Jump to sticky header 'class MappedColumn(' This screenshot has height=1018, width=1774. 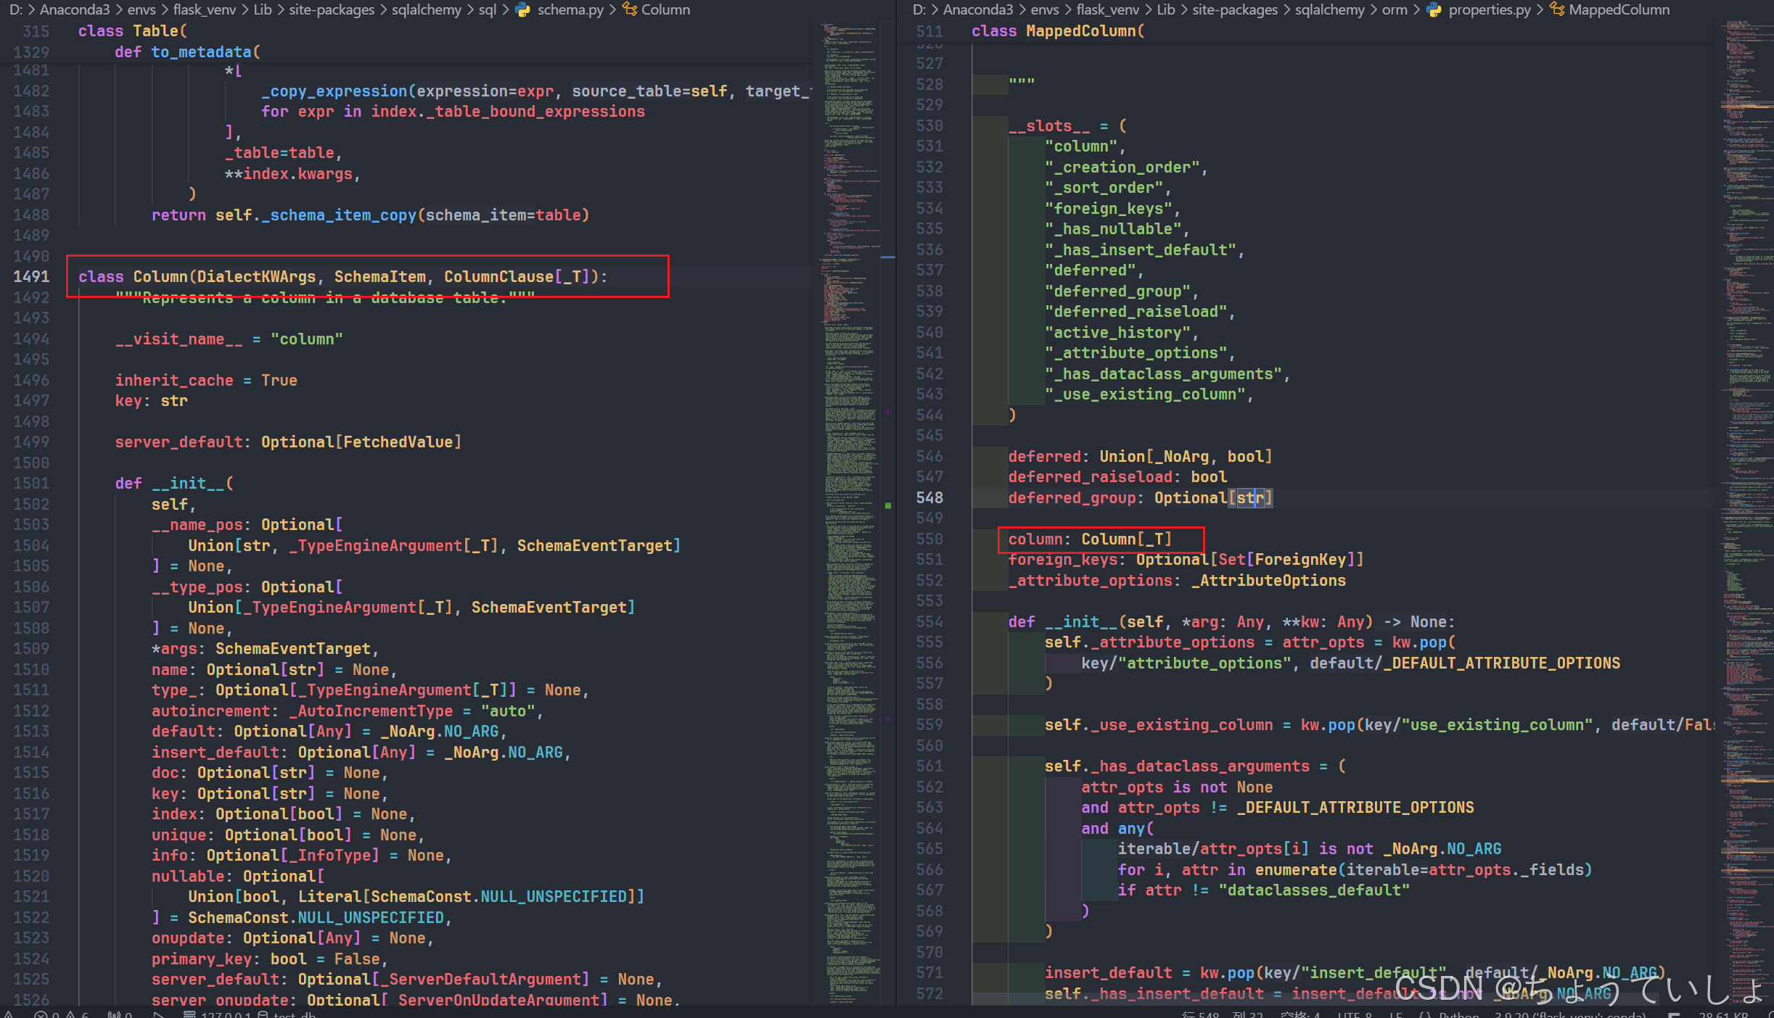tap(1057, 31)
